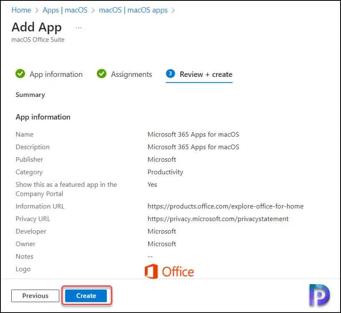Go back with the Previous button
Viewport: 341px width, 313px height.
click(x=35, y=295)
